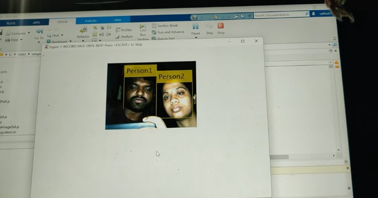This screenshot has width=378, height=198.
Task: Click the Refactor icon
Action: coord(83,30)
